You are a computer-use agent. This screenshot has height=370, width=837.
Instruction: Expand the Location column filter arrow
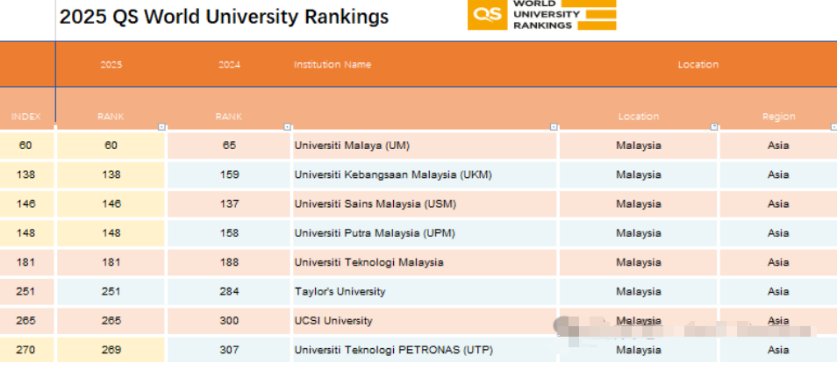point(714,127)
